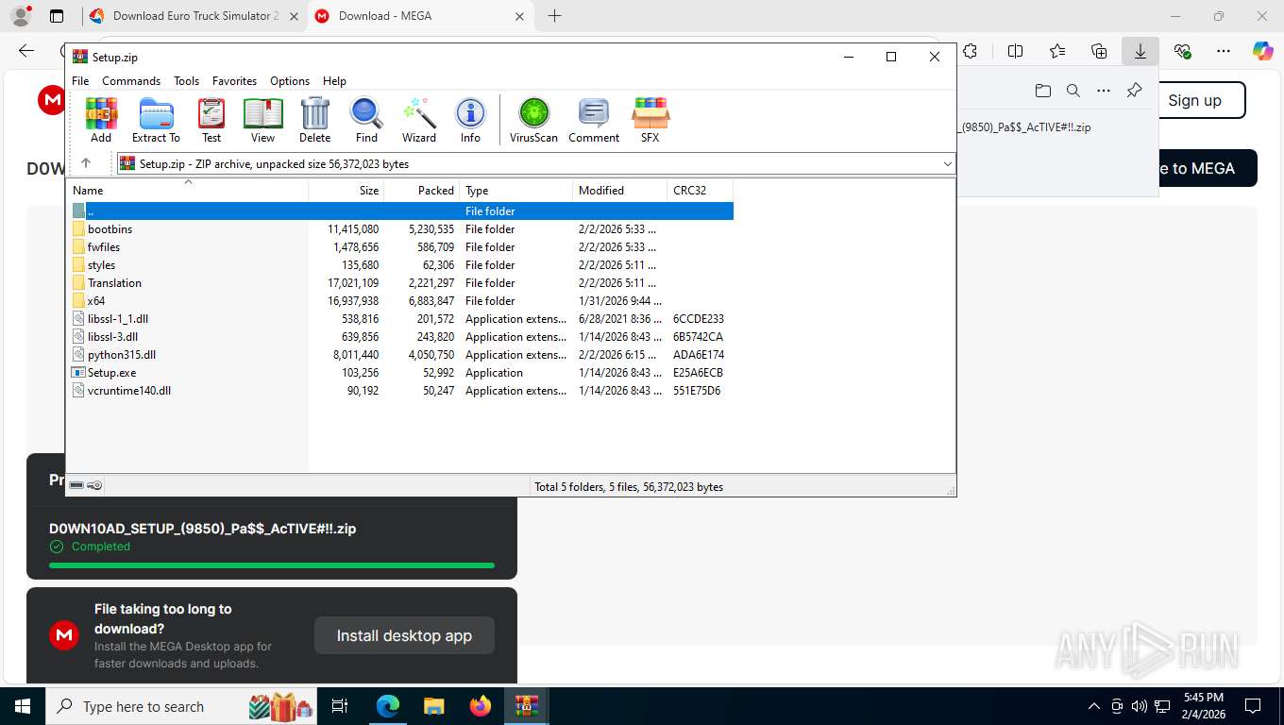
Task: Sort by the Name column header
Action: point(188,191)
